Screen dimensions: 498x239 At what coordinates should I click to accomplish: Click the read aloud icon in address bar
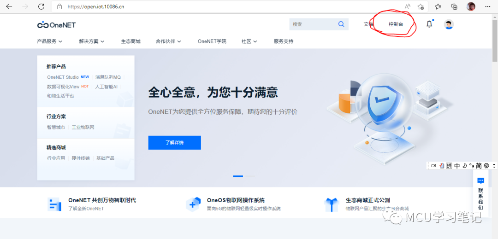tap(408, 6)
